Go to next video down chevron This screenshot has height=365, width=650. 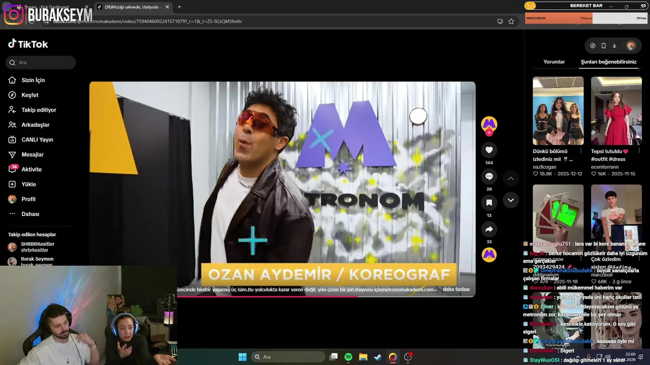pos(511,200)
